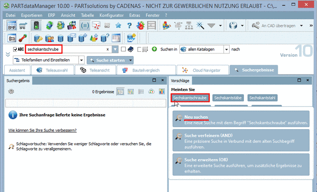The image size is (317, 192).
Task: Switch to the Cloud Navigator tab
Action: 203,70
